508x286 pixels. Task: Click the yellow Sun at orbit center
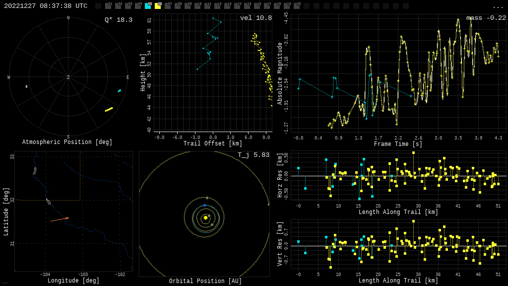[x=205, y=217]
